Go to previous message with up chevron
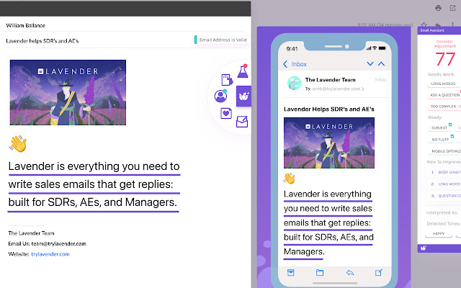The image size is (461, 288). 381,64
